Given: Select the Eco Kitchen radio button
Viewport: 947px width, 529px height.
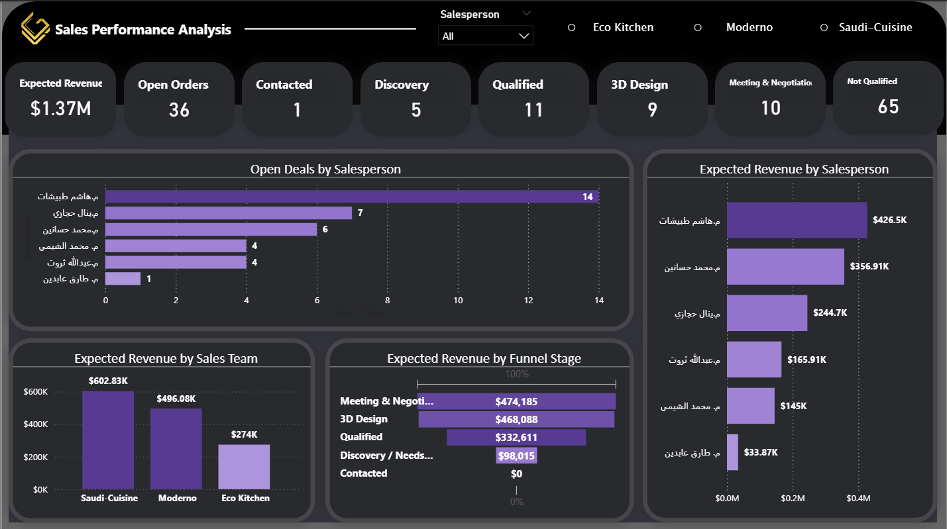Looking at the screenshot, I should pyautogui.click(x=571, y=27).
